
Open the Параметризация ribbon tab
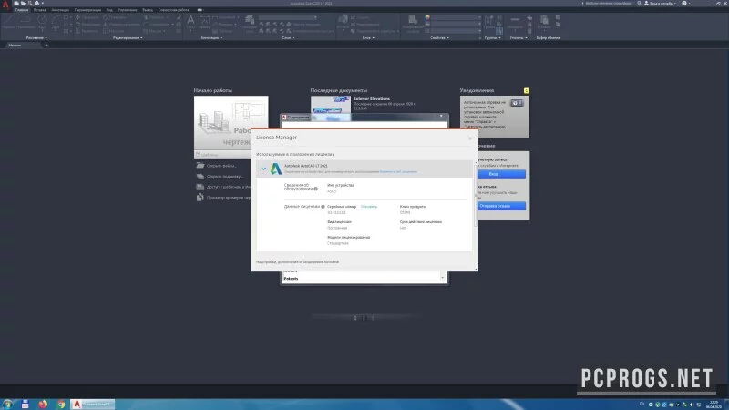coord(87,10)
